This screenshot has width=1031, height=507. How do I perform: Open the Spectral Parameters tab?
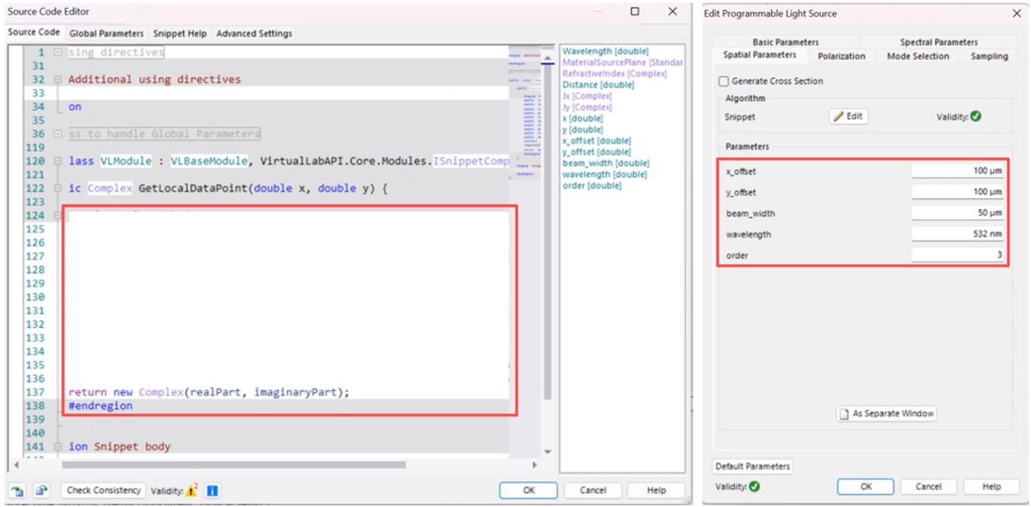pos(938,42)
